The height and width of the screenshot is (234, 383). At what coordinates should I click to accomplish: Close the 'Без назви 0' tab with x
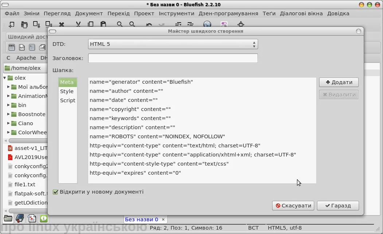point(163,219)
